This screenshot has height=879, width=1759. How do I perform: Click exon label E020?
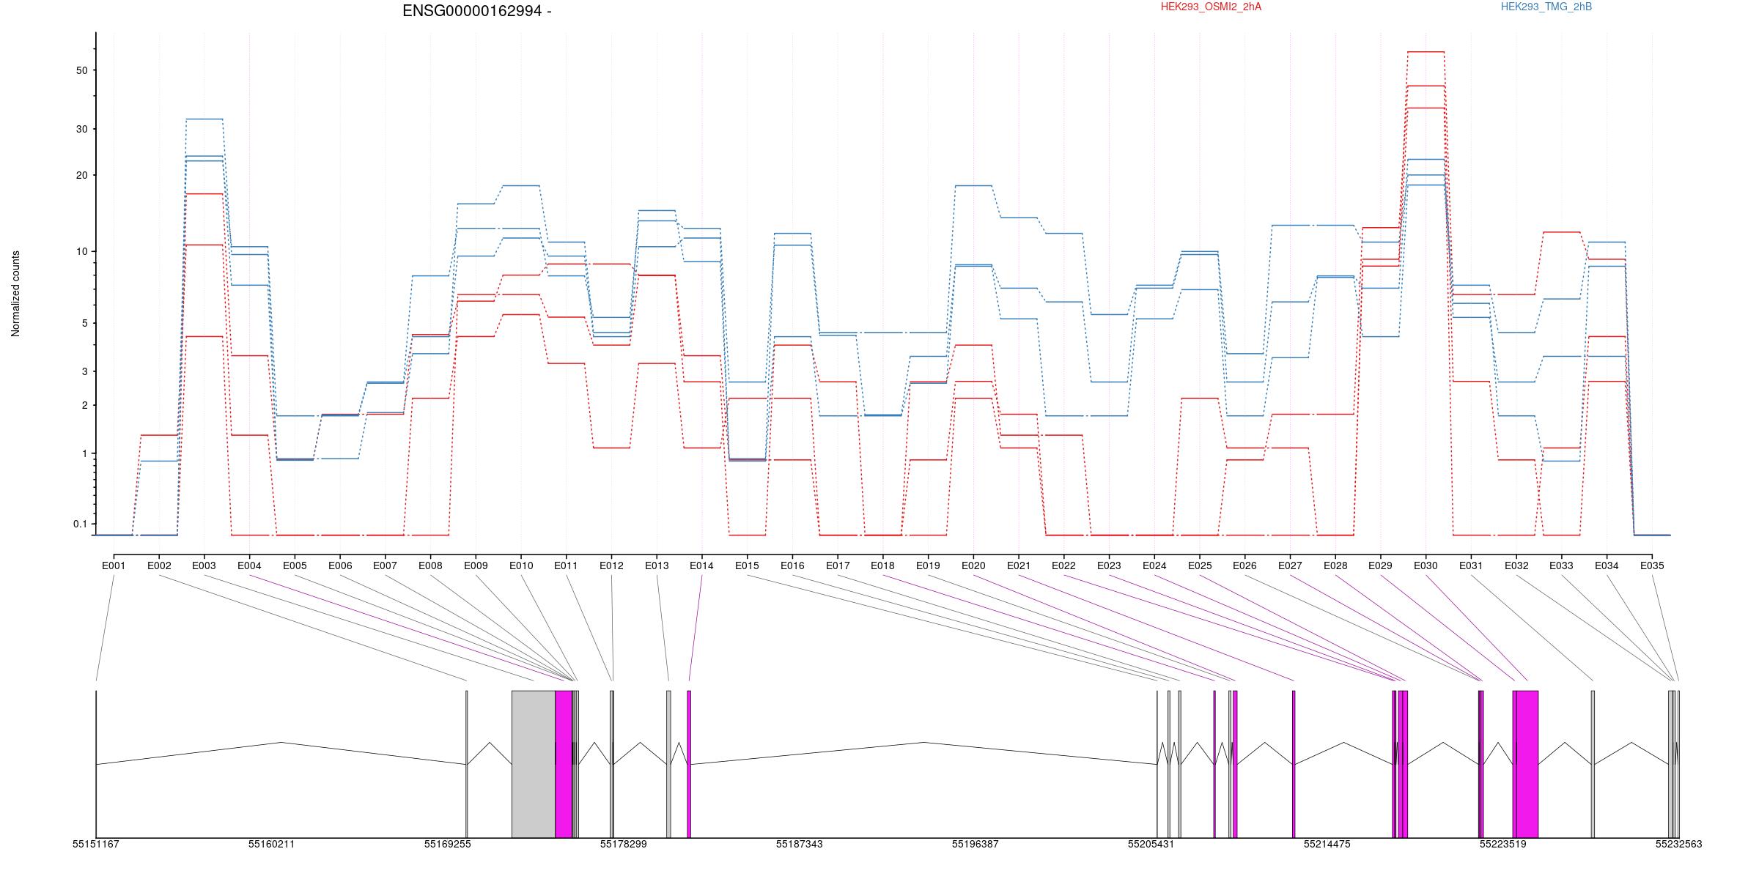point(973,565)
